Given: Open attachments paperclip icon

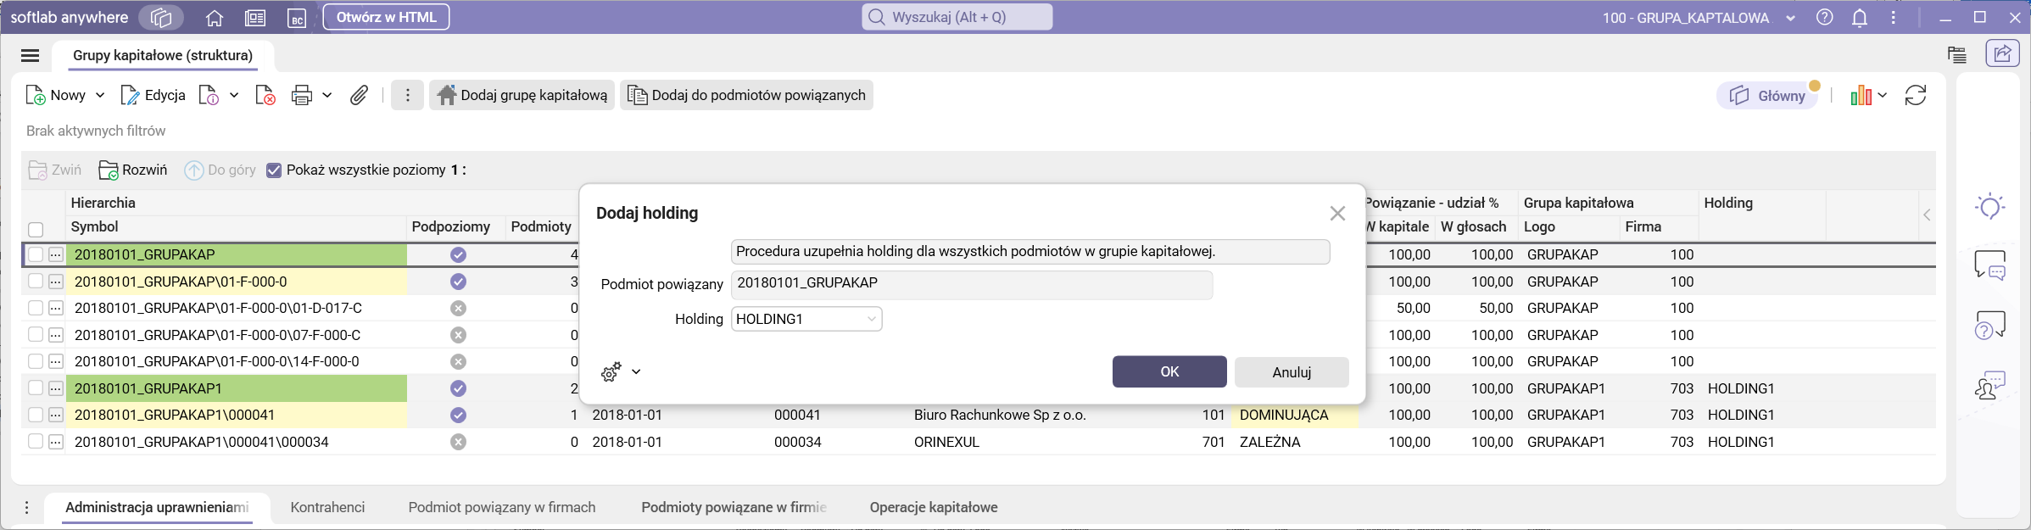Looking at the screenshot, I should coord(360,95).
